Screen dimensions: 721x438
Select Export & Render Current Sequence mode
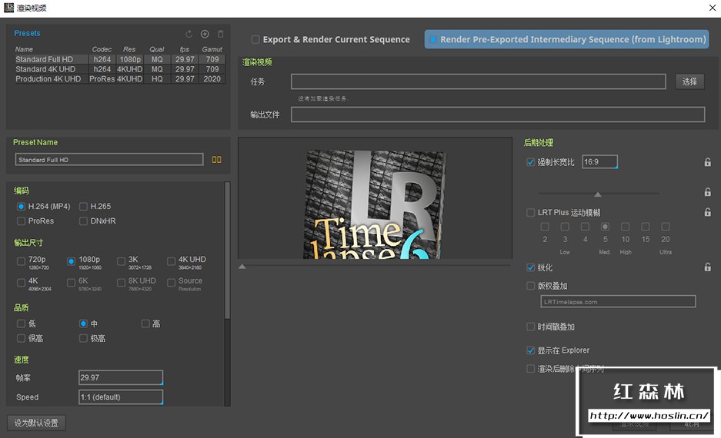(x=255, y=40)
